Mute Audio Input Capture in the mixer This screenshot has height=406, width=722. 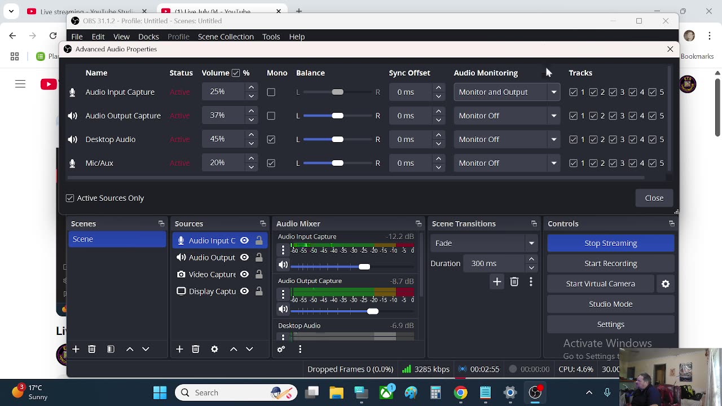coord(283,264)
